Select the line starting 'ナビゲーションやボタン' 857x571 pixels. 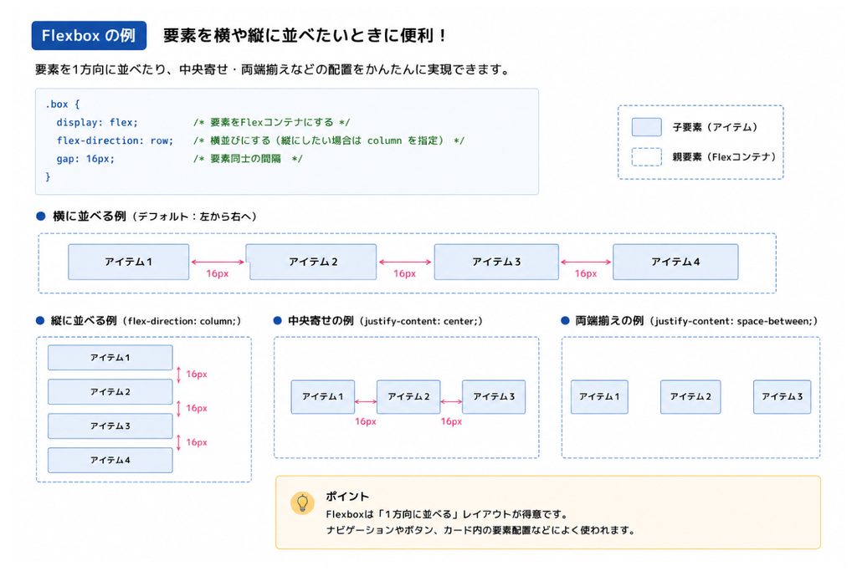(x=481, y=530)
